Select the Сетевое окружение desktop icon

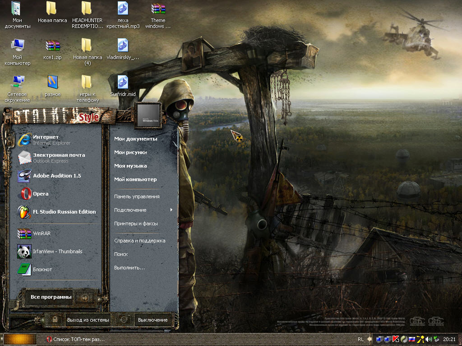point(18,89)
